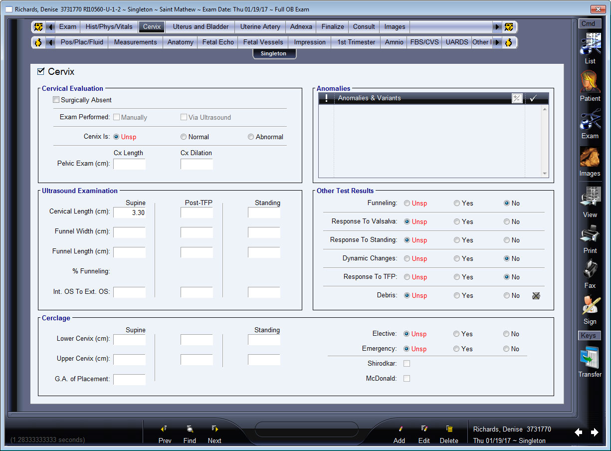
Task: Click the Find search icon
Action: [x=190, y=429]
